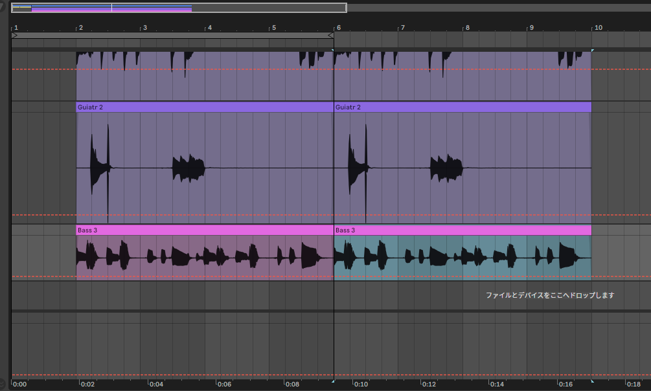The image size is (651, 391).
Task: Click bar 8 on the beat ruler
Action: (467, 28)
